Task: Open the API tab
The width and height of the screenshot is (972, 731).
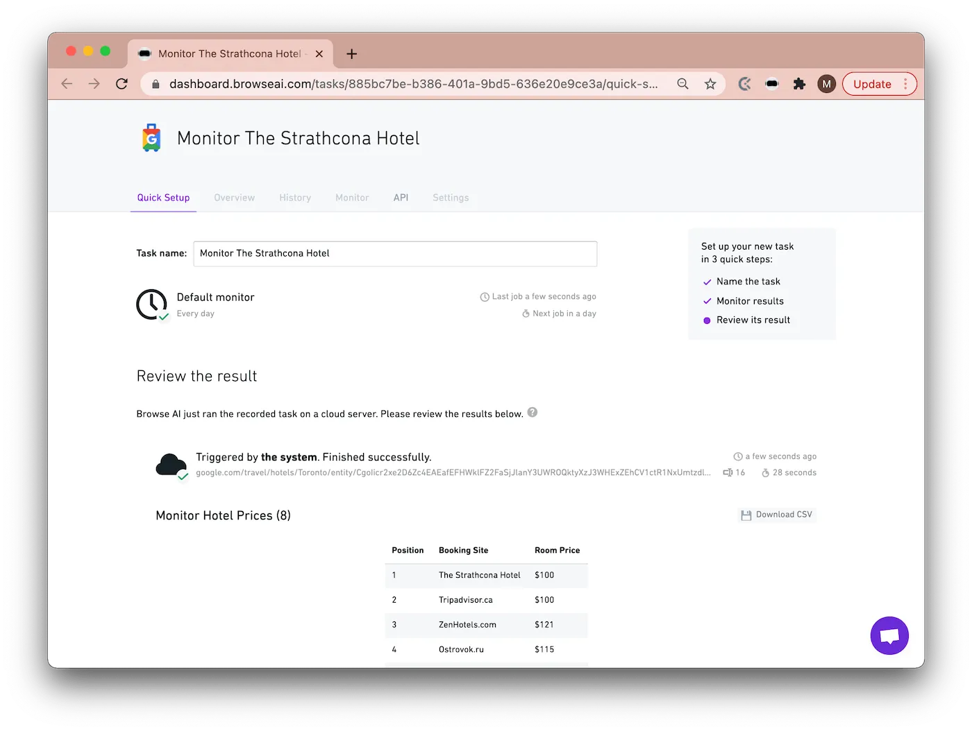Action: tap(401, 198)
